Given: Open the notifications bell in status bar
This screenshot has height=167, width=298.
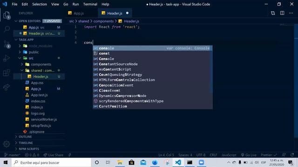Looking at the screenshot, I should (x=292, y=155).
